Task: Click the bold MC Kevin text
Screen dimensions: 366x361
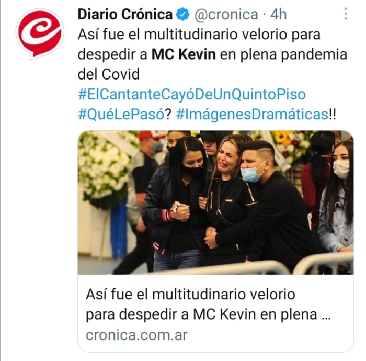Action: [184, 54]
